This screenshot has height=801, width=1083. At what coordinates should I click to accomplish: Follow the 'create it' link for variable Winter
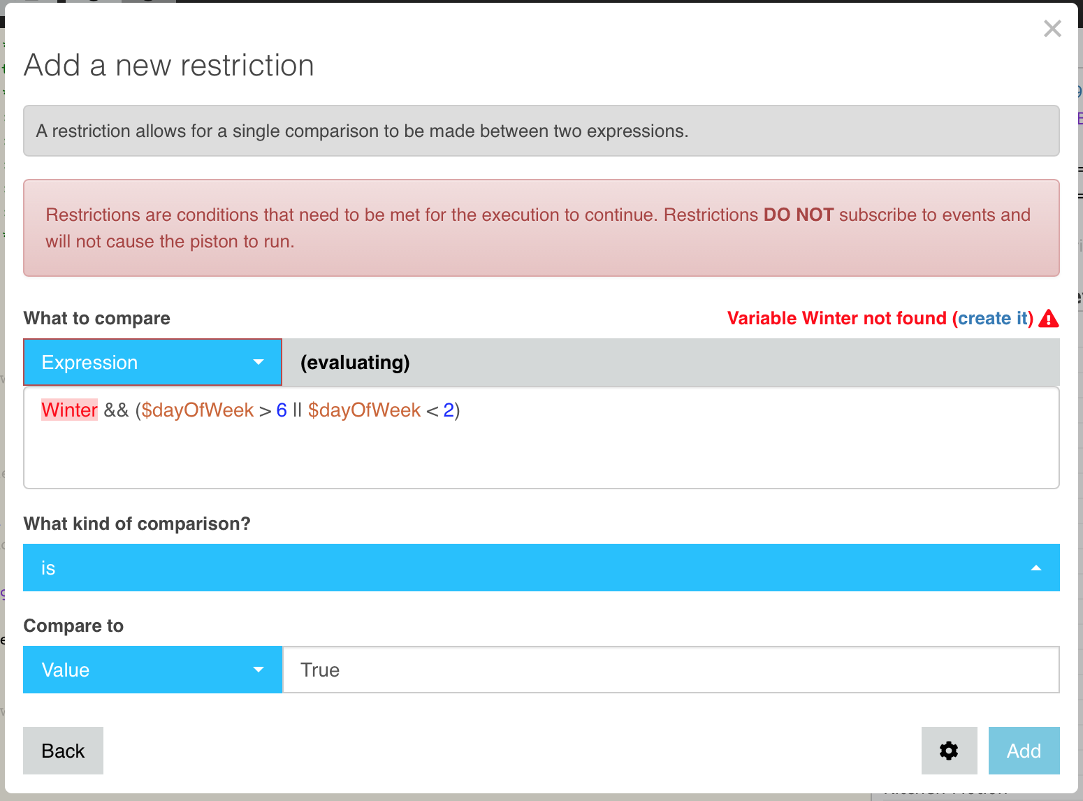(x=993, y=319)
